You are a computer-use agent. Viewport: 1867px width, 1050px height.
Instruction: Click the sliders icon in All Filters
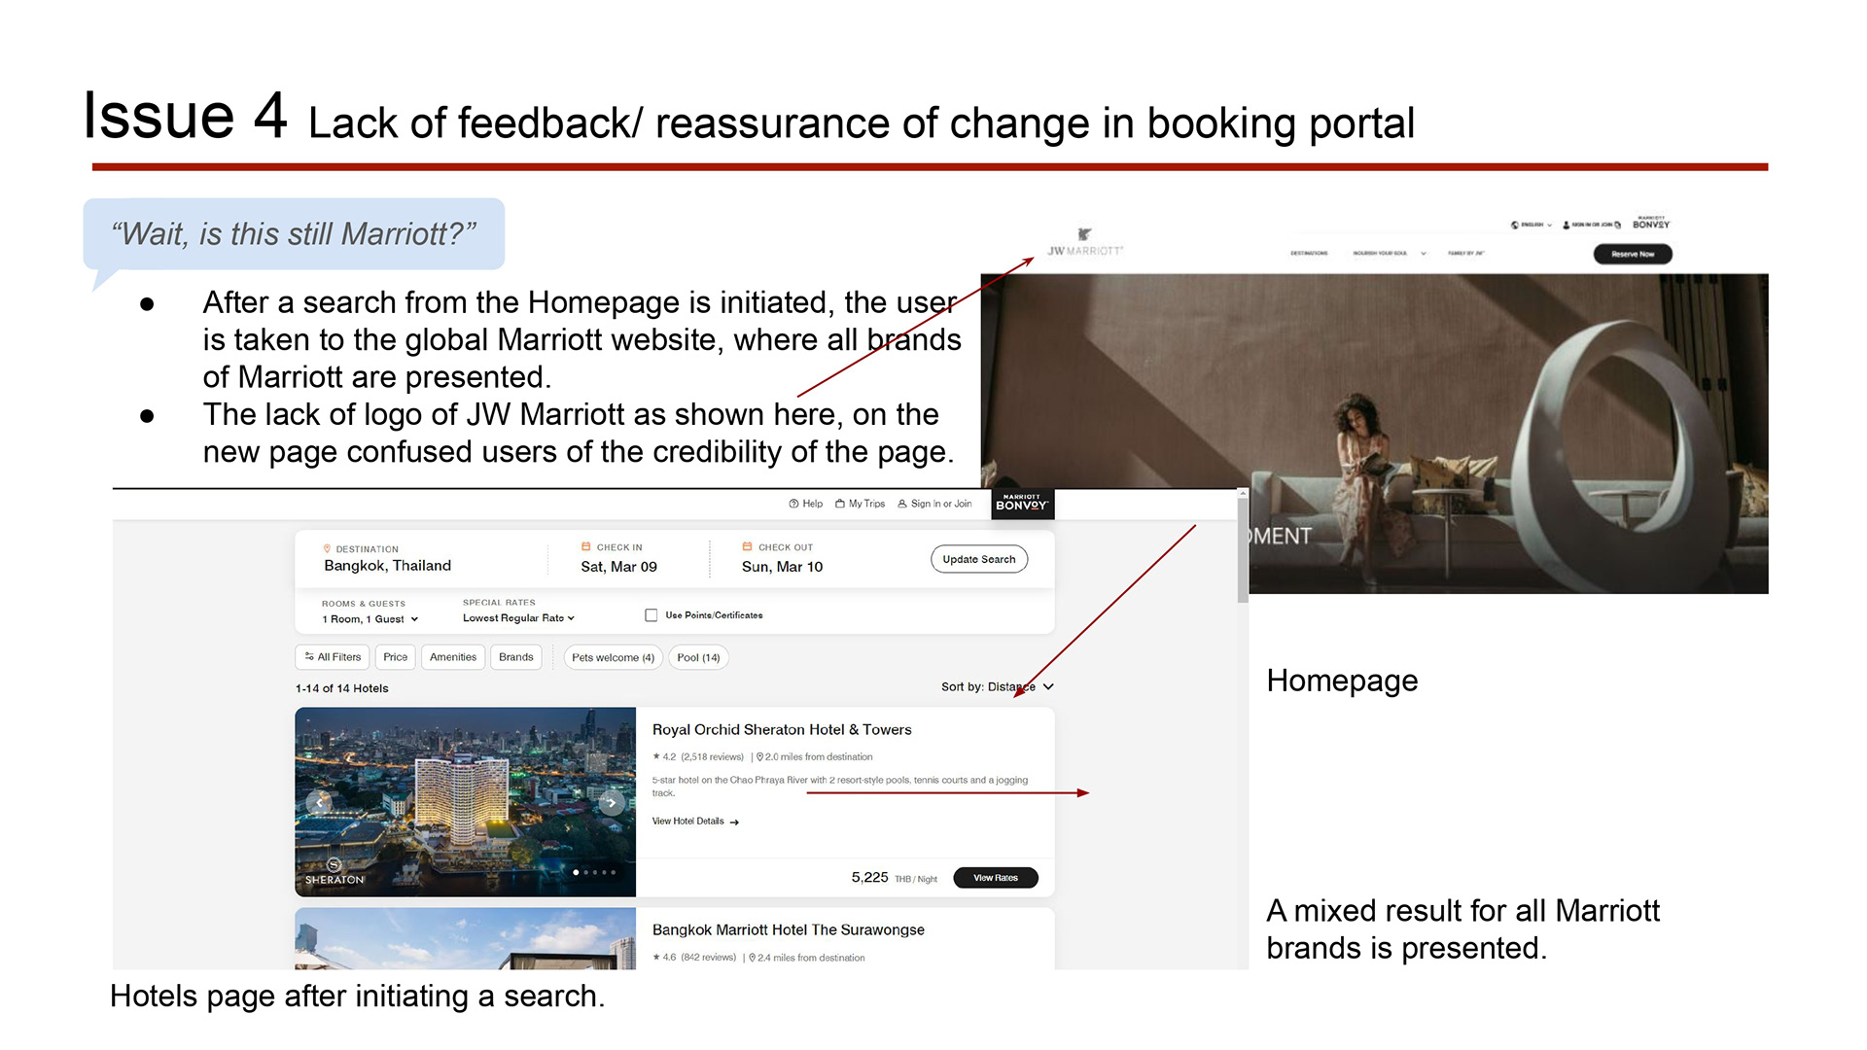[x=309, y=657]
